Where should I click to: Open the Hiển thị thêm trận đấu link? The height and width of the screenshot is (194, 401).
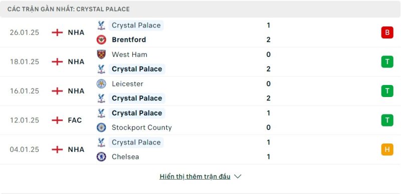pos(195,176)
